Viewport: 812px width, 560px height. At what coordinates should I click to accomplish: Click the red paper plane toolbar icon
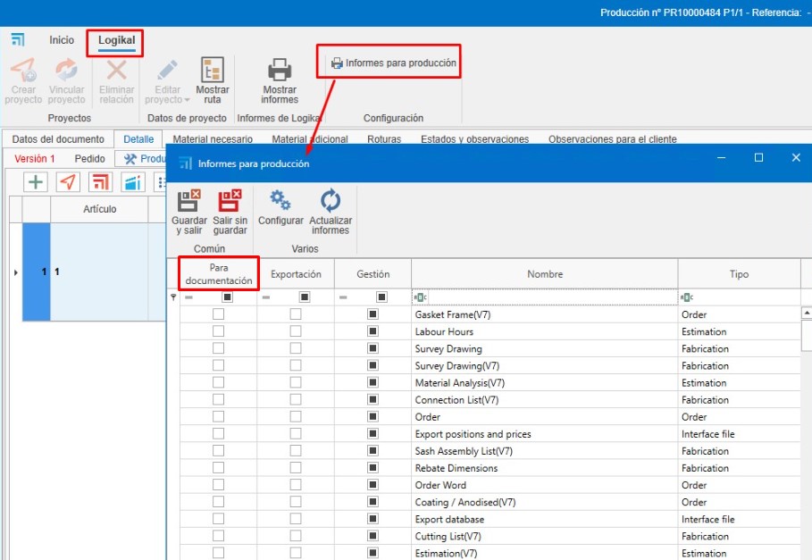pyautogui.click(x=68, y=181)
